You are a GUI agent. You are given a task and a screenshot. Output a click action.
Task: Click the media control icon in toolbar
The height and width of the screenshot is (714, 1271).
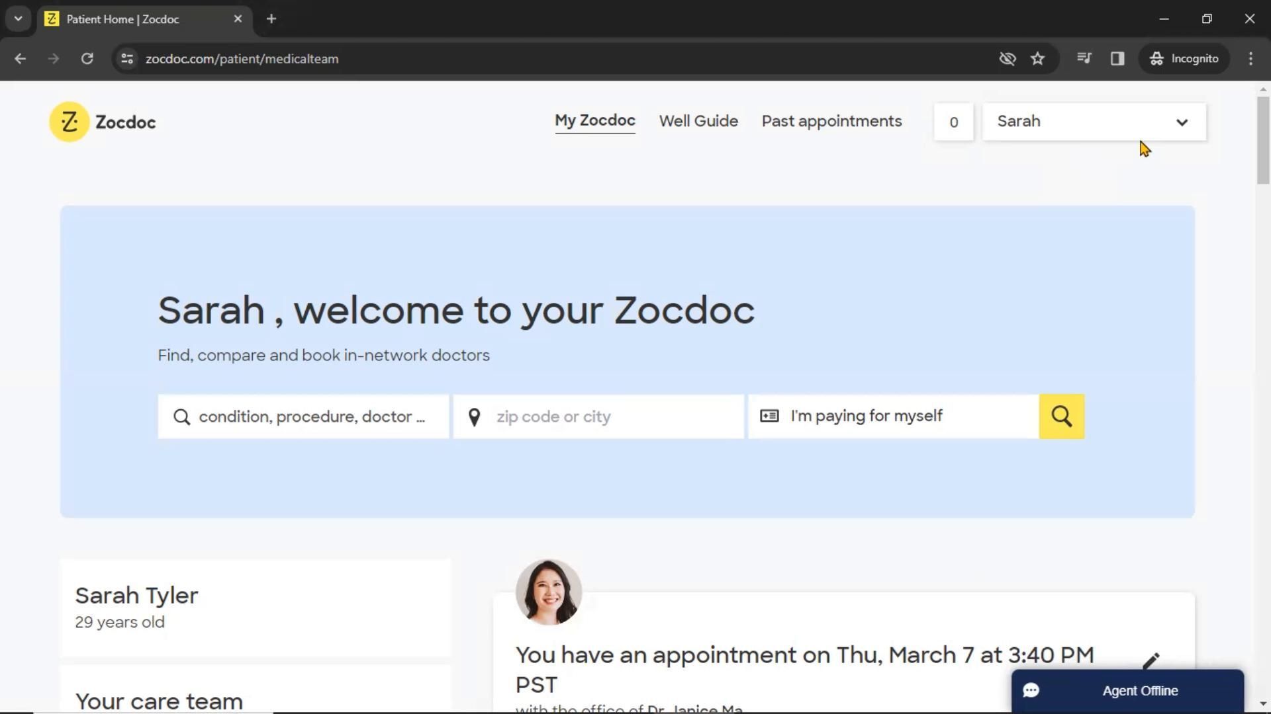point(1084,59)
